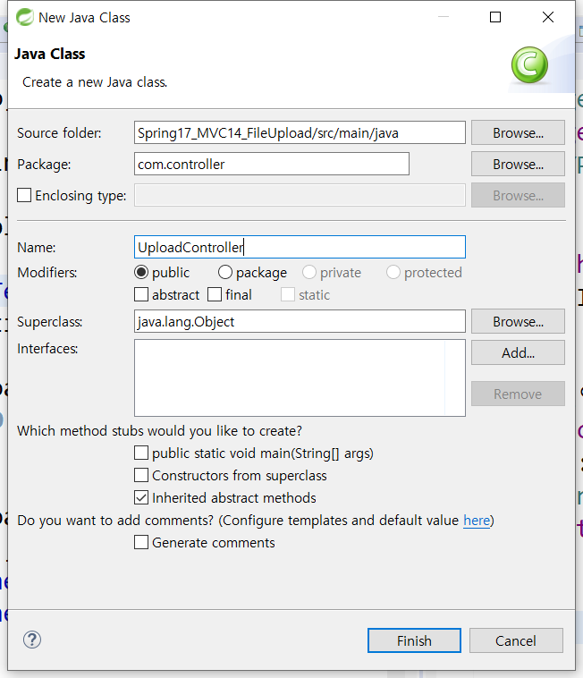Click the help question mark icon

point(32,640)
